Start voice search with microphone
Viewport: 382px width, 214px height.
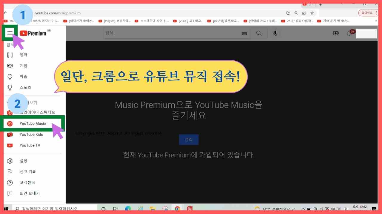click(275, 33)
